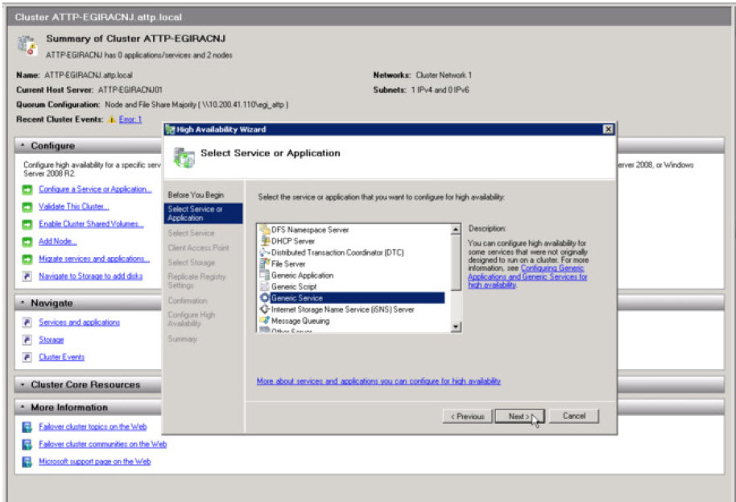Click the High Availability Wizard title bar icon
The height and width of the screenshot is (502, 736).
coord(171,130)
